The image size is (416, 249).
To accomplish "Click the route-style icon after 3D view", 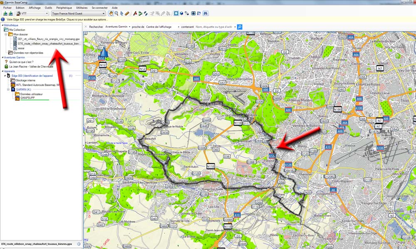I will (x=187, y=14).
